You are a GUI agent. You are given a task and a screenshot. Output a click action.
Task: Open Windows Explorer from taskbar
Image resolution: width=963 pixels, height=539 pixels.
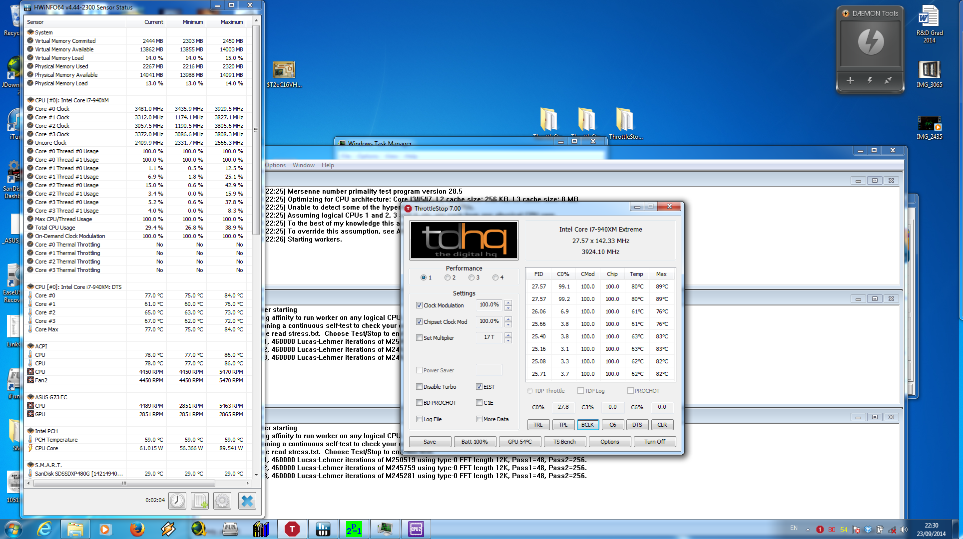coord(75,529)
